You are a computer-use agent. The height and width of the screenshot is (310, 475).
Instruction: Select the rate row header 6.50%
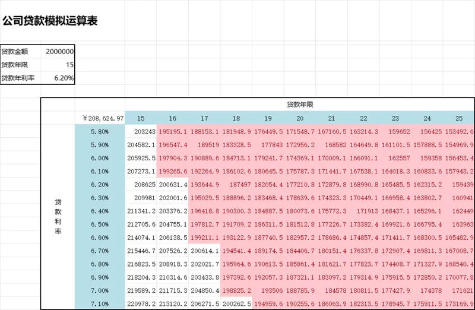(100, 224)
